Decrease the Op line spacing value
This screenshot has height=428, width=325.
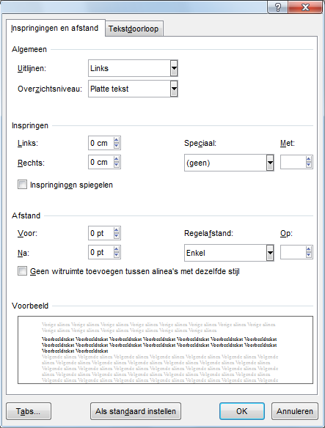[309, 255]
